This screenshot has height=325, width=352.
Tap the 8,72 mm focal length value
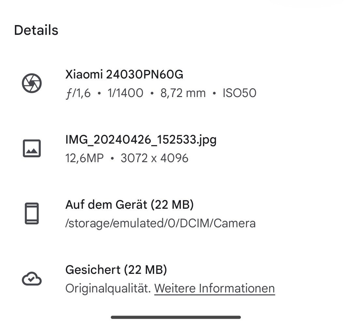coord(183,93)
